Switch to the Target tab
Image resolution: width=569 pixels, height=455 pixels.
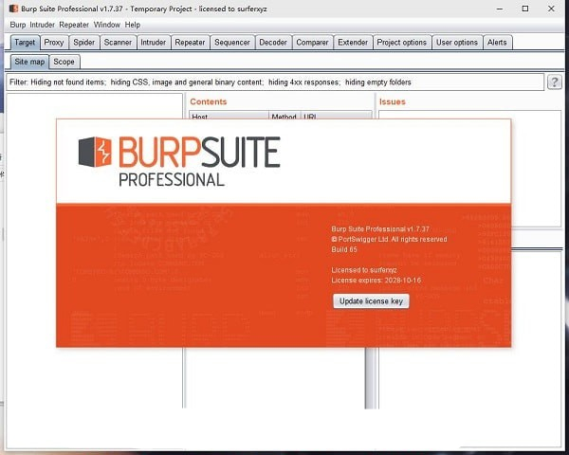click(x=25, y=43)
